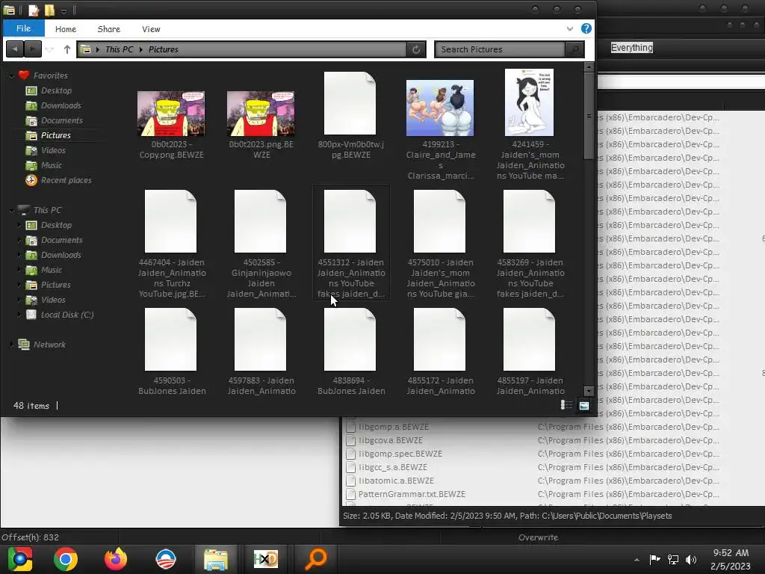Viewport: 765px width, 574px height.
Task: Open the Quick Access toolbar dropdown
Action: [x=64, y=10]
